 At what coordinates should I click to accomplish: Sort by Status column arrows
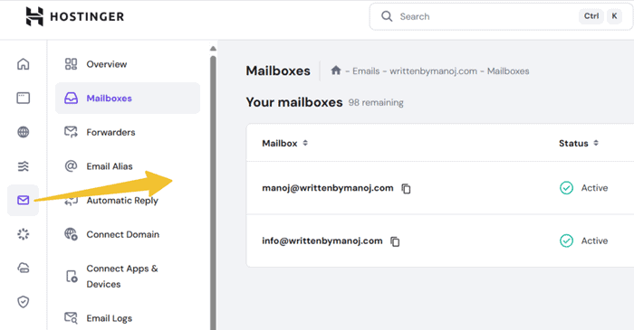click(x=596, y=143)
